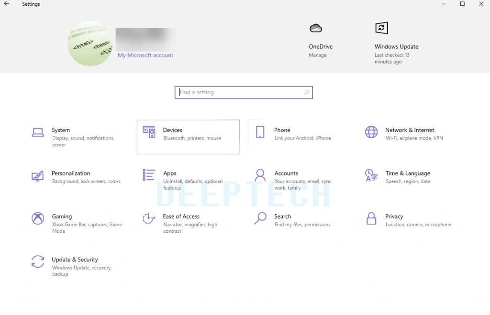Open Time & Language title
The width and height of the screenshot is (490, 315).
click(x=408, y=173)
